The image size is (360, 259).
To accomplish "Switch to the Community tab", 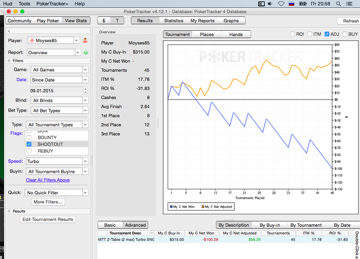I will pos(20,21).
